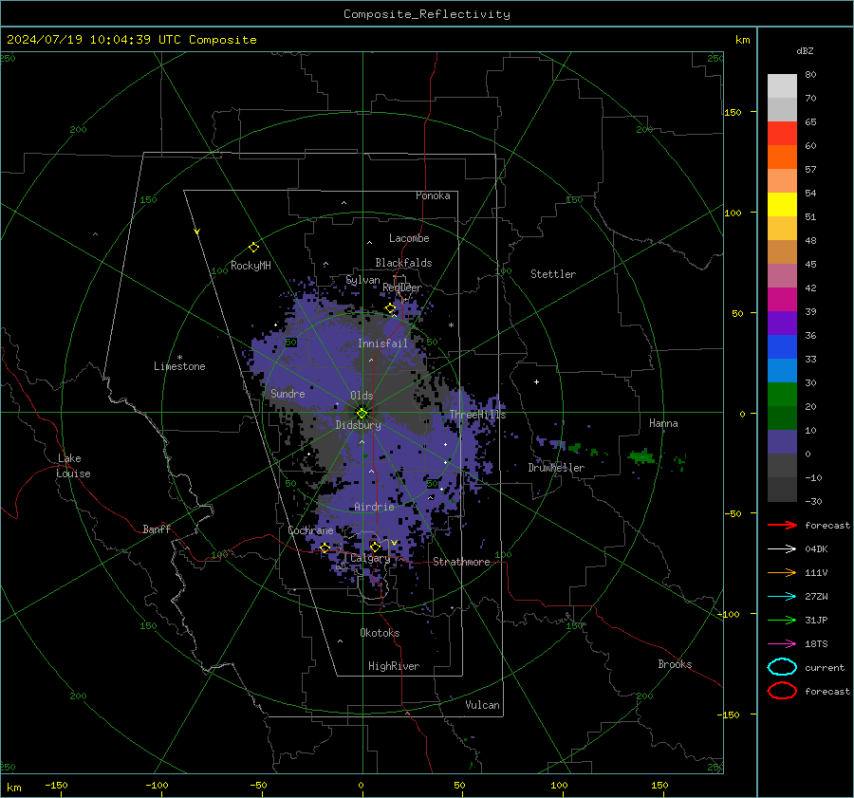Click the 65 dBZ red color swatch
Screen dimensions: 854x798
click(782, 134)
